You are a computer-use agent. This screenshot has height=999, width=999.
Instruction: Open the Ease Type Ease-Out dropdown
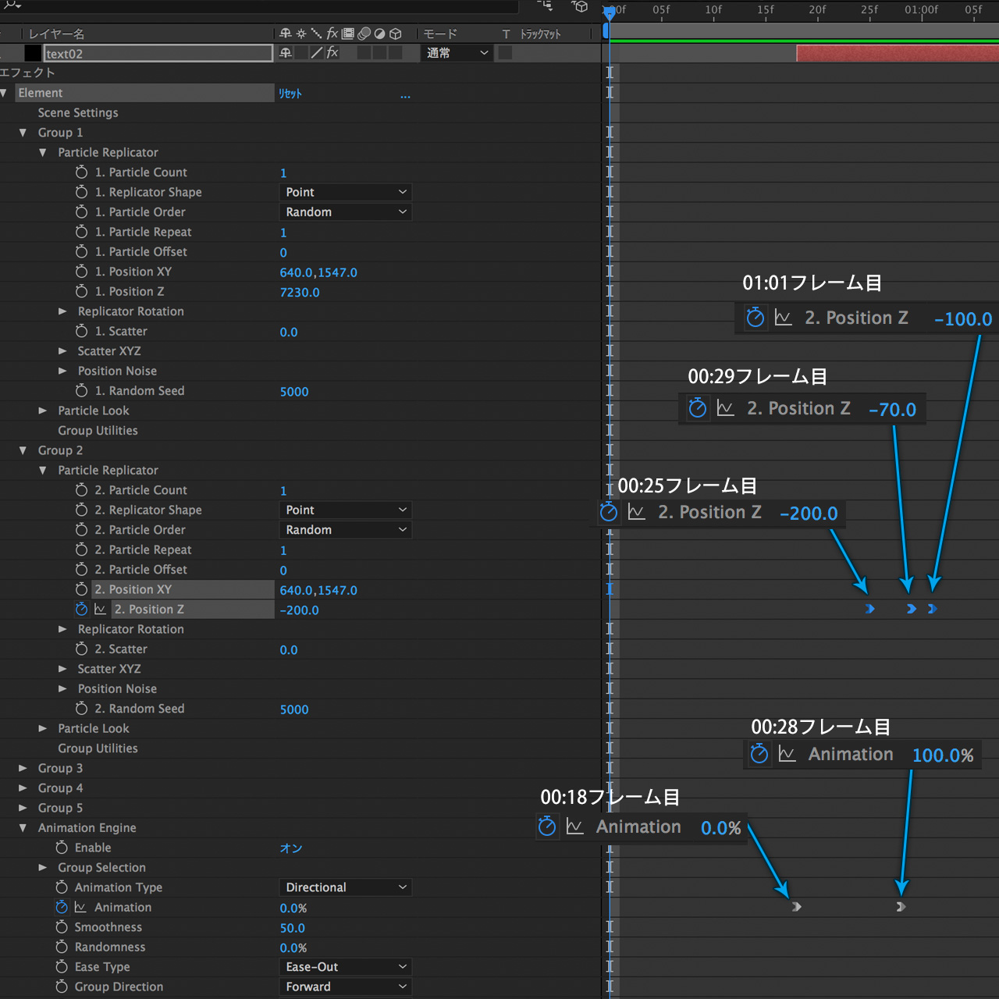tap(345, 967)
